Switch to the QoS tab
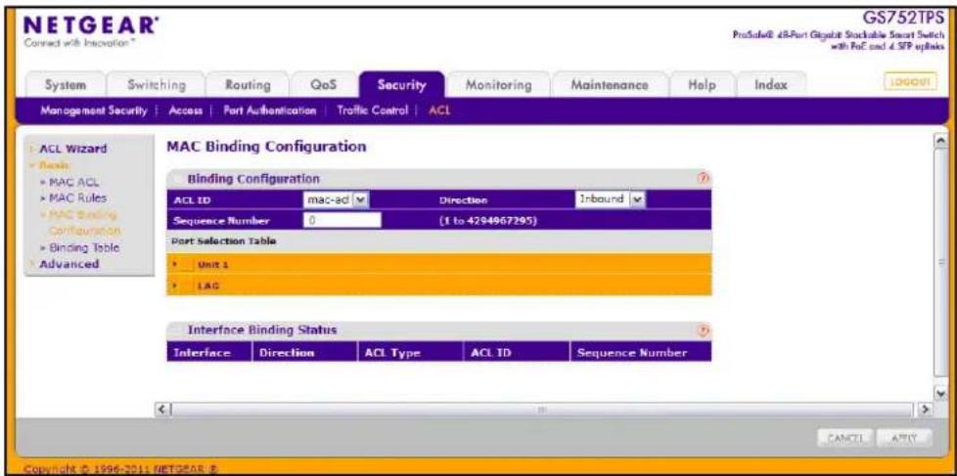957x476 pixels. 324,85
